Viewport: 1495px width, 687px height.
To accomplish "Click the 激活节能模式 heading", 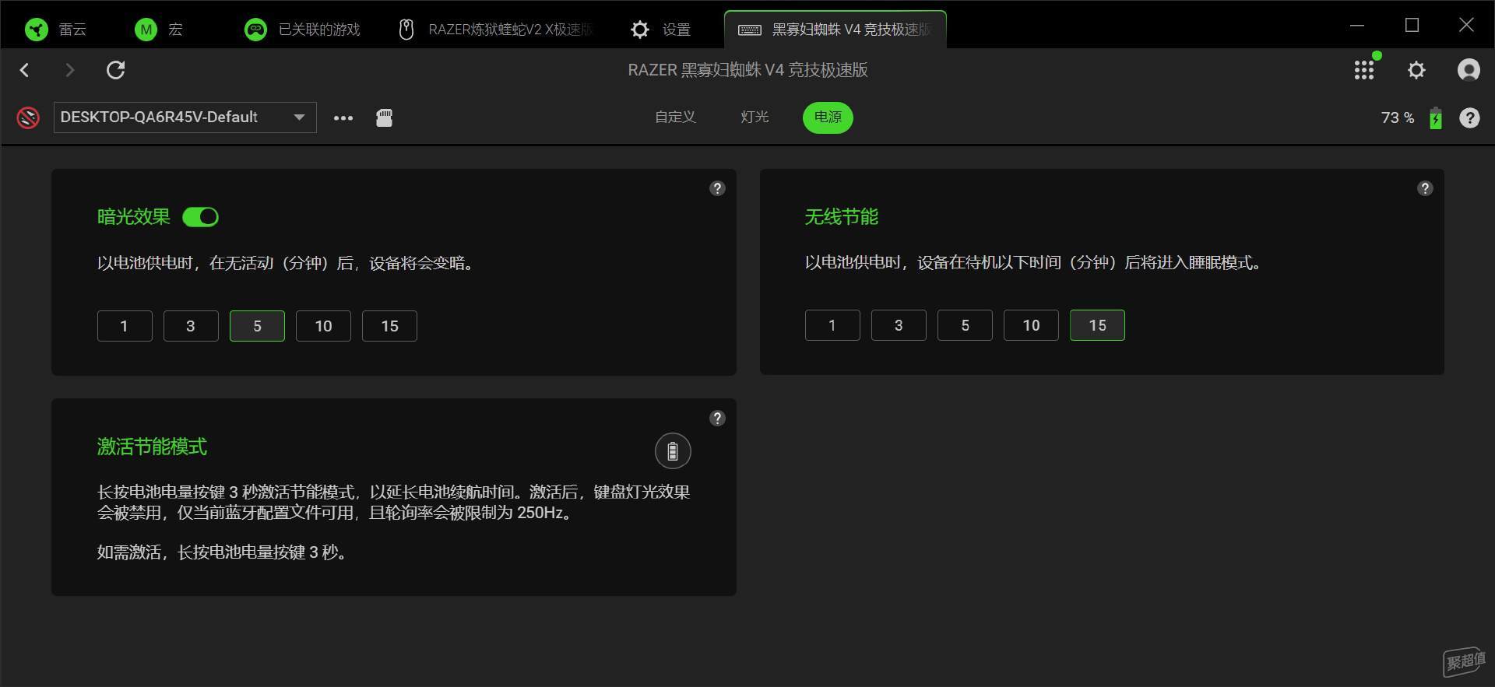I will pyautogui.click(x=152, y=447).
